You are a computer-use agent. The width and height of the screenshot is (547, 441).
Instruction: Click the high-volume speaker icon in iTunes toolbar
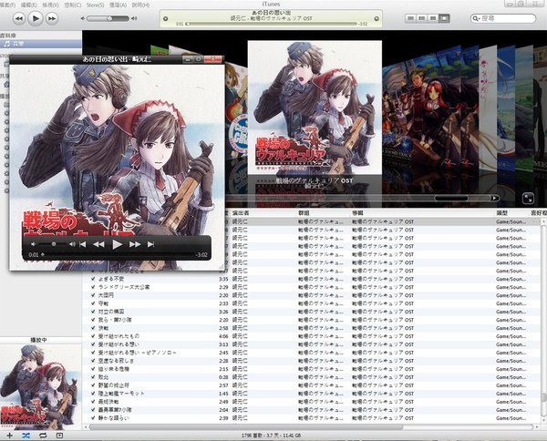(134, 18)
